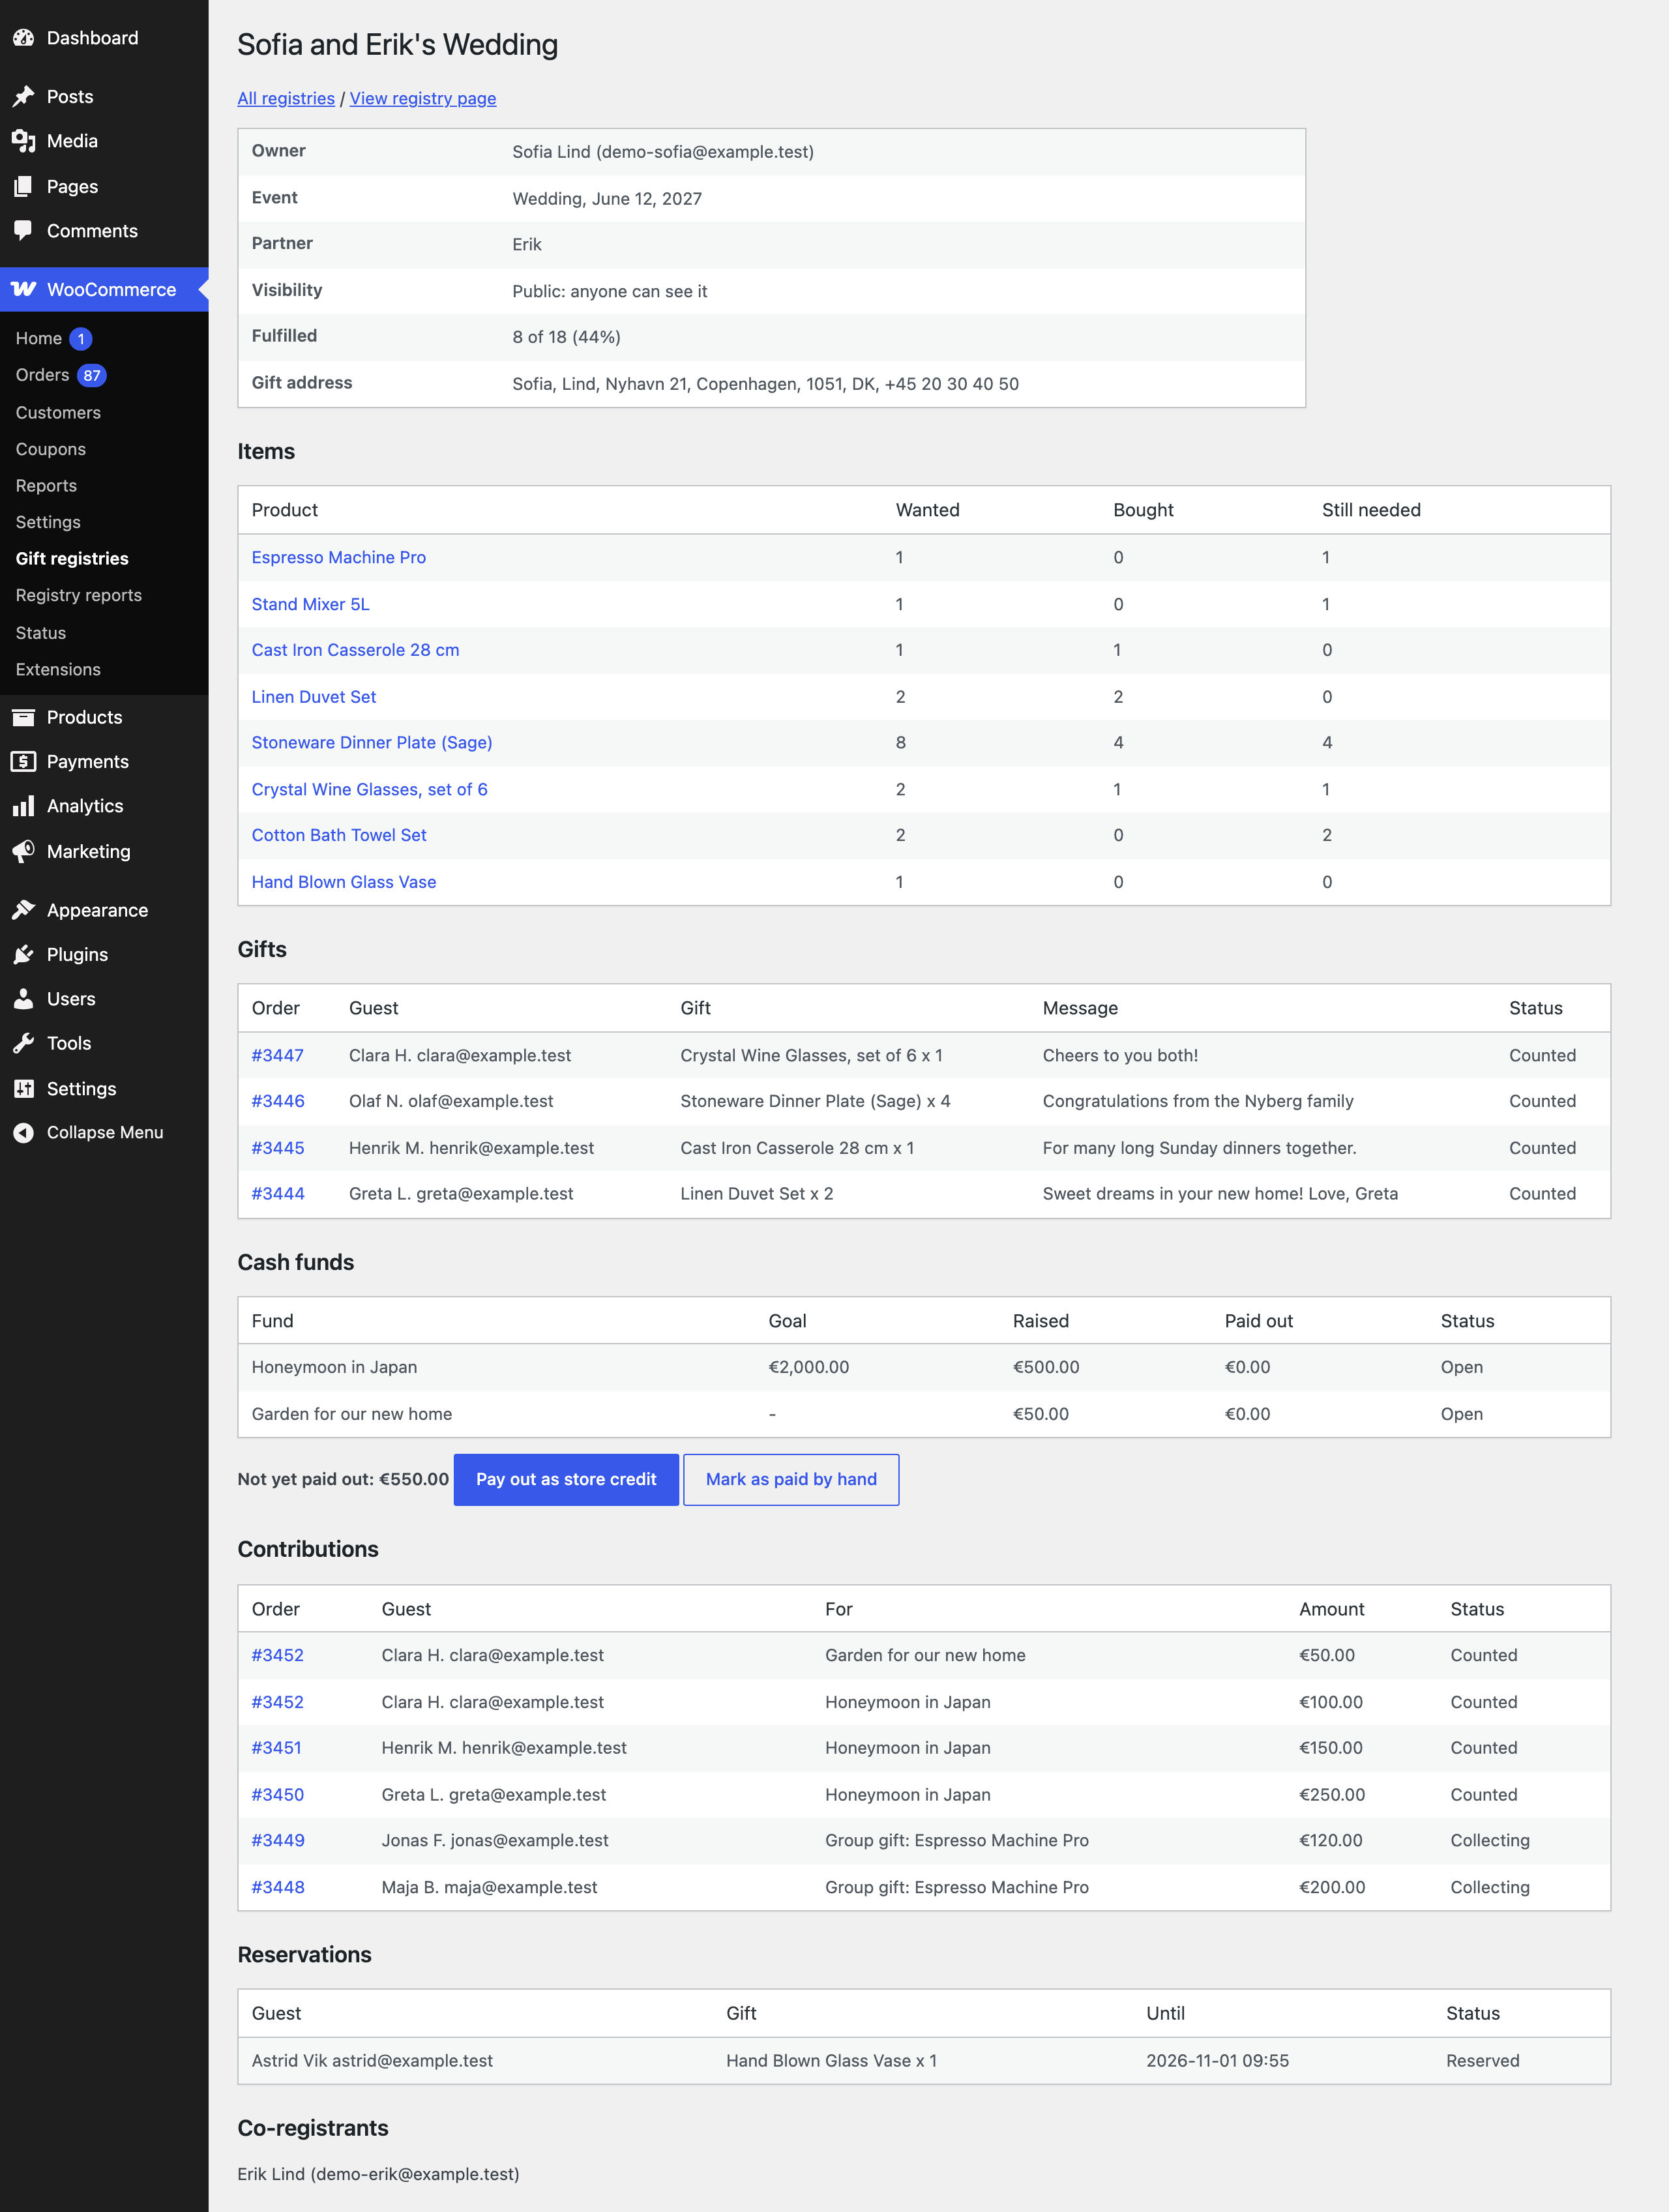The image size is (1669, 2212).
Task: Select the Tools wrench icon
Action: [24, 1043]
